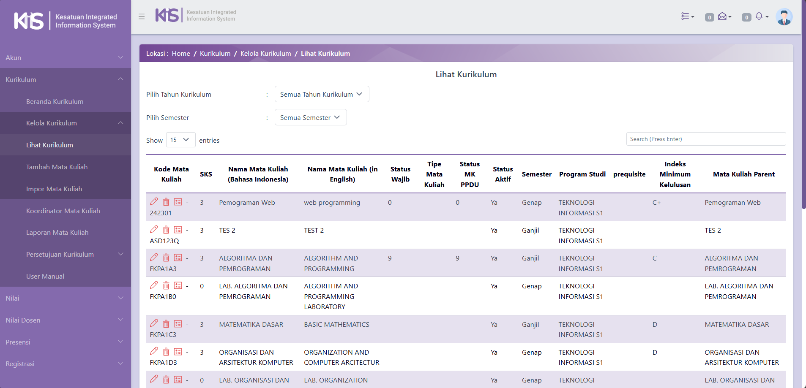Open Tambah Mata Kuliah in sidebar
The image size is (806, 388).
coord(57,167)
